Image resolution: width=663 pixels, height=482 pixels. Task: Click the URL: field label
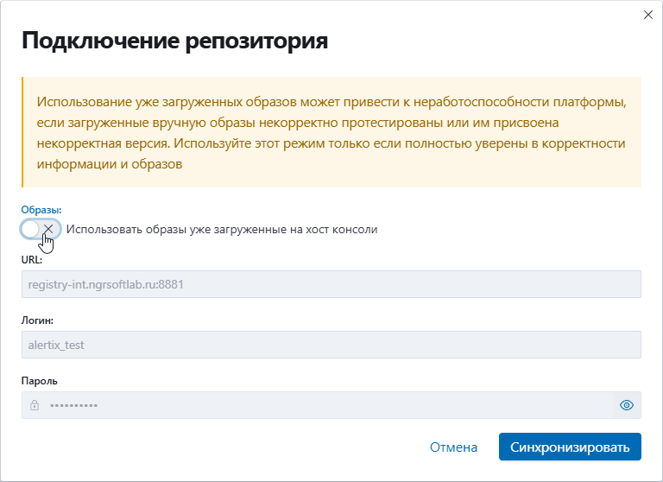(32, 260)
